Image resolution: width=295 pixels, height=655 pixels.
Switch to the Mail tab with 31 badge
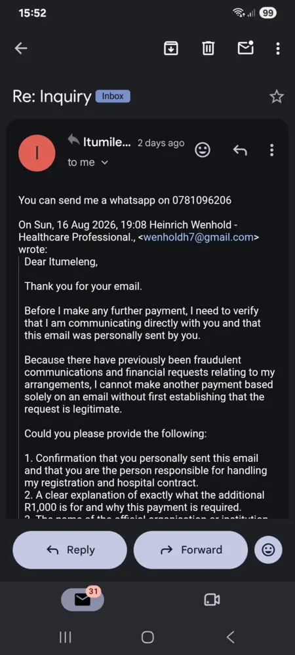pyautogui.click(x=83, y=600)
